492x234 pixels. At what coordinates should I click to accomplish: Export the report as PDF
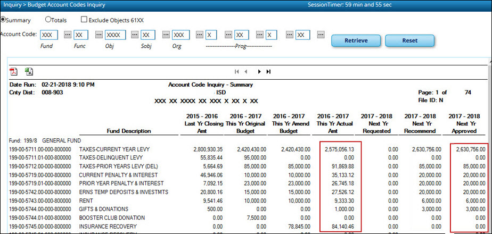pyautogui.click(x=14, y=71)
